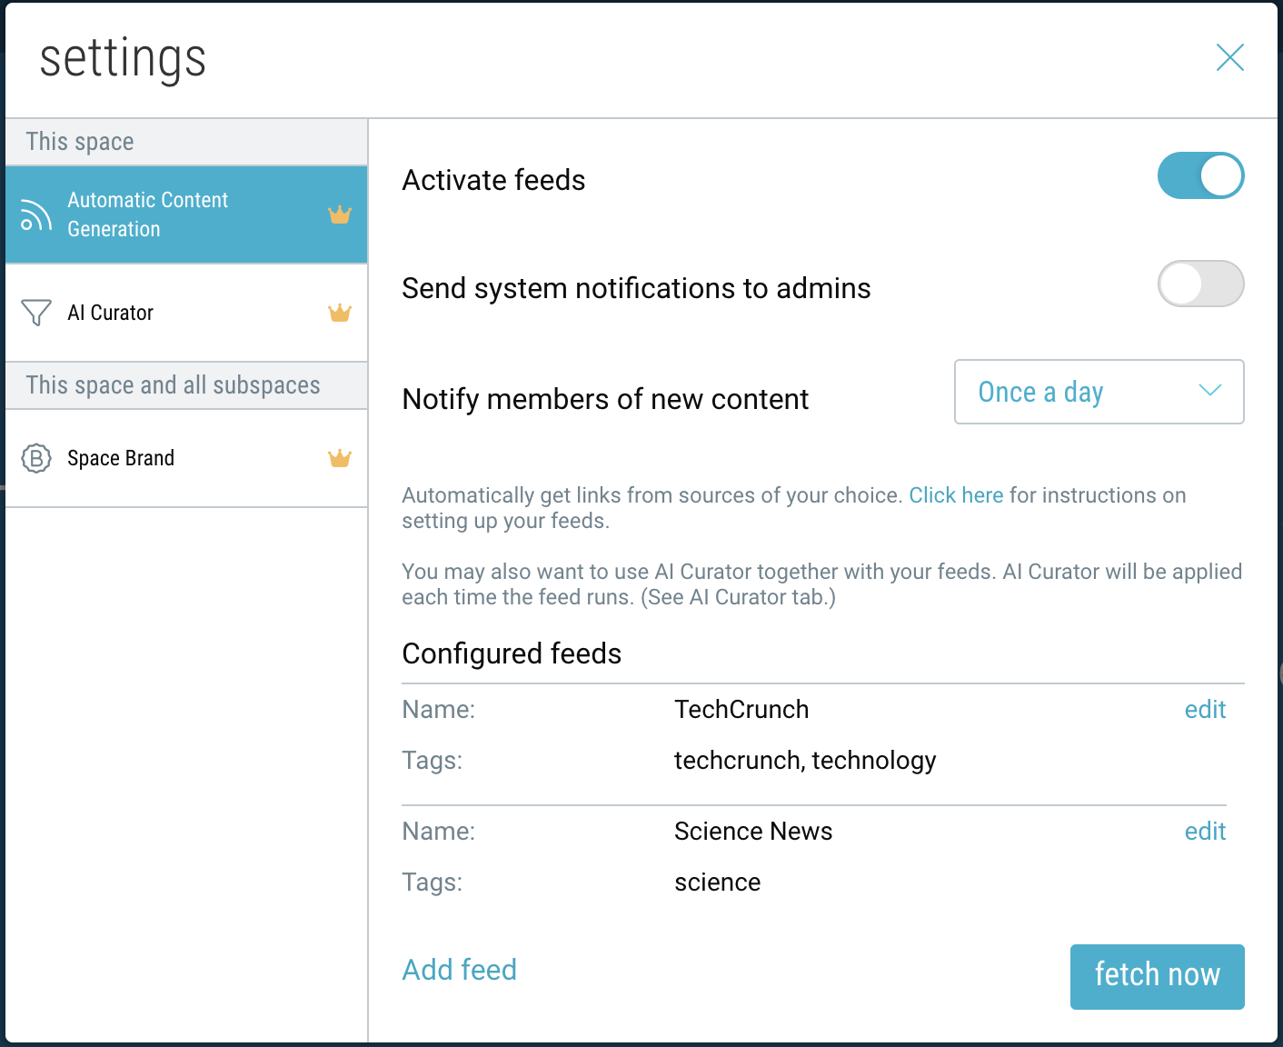Viewport: 1283px width, 1047px height.
Task: Click the RSS feed icon in sidebar
Action: 35,215
